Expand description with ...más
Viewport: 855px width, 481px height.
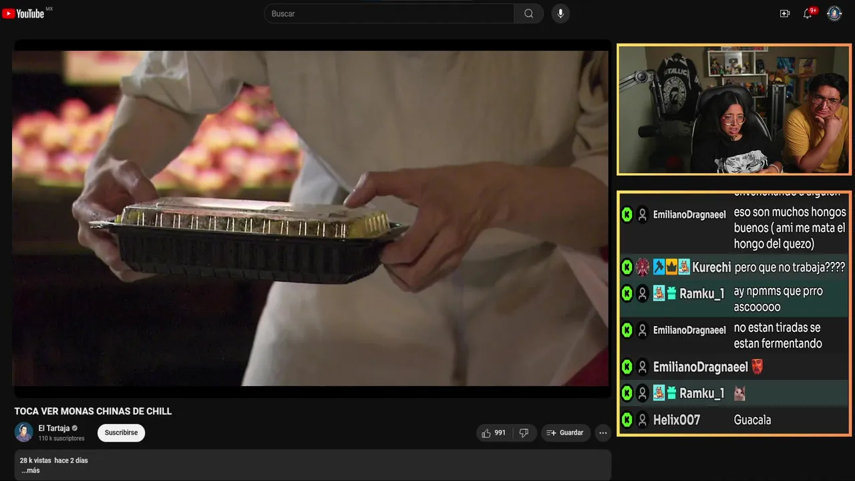(x=30, y=470)
